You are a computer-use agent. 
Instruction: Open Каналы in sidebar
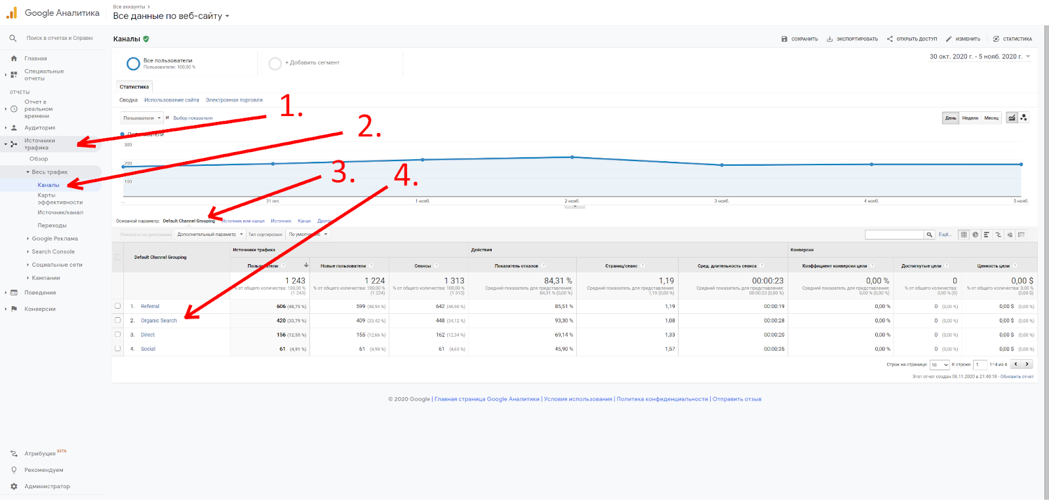(x=49, y=185)
